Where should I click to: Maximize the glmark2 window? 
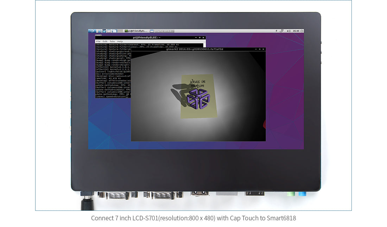[x=260, y=49]
